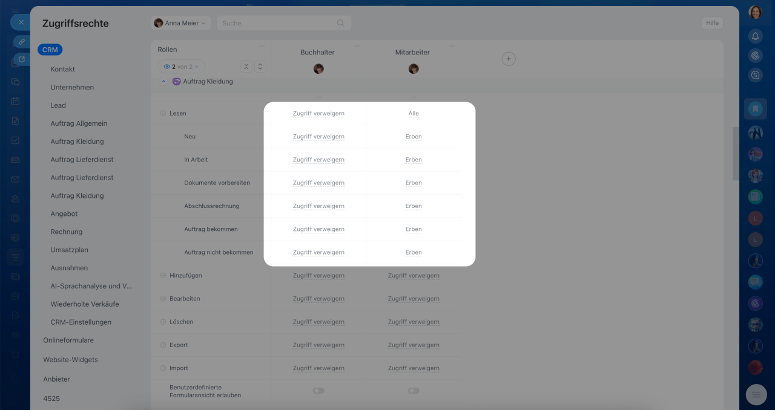Screen dimensions: 775x410
Task: Open the Anna Meier user dropdown
Action: [180, 23]
